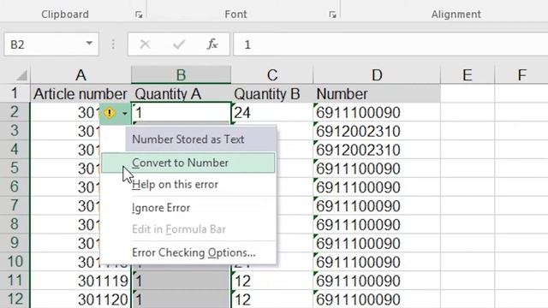
Task: Select column A header
Action: (80, 74)
